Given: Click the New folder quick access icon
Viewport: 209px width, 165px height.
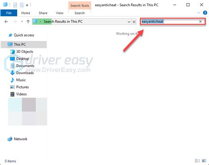Looking at the screenshot, I should pyautogui.click(x=22, y=5).
